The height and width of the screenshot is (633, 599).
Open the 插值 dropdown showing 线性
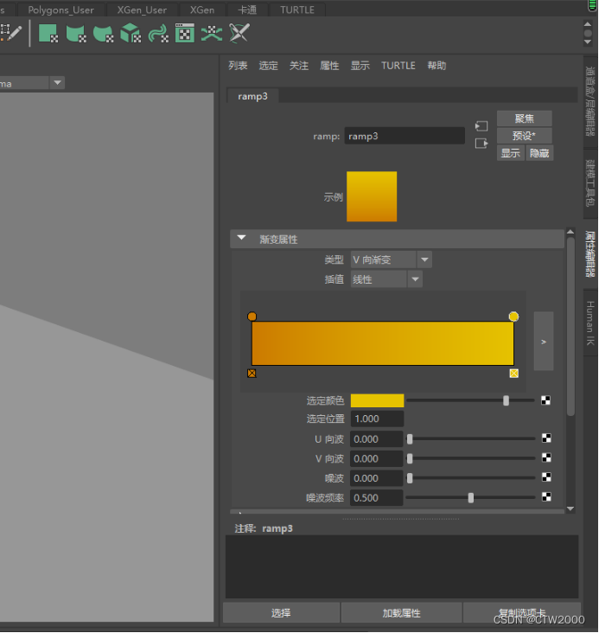(x=386, y=279)
